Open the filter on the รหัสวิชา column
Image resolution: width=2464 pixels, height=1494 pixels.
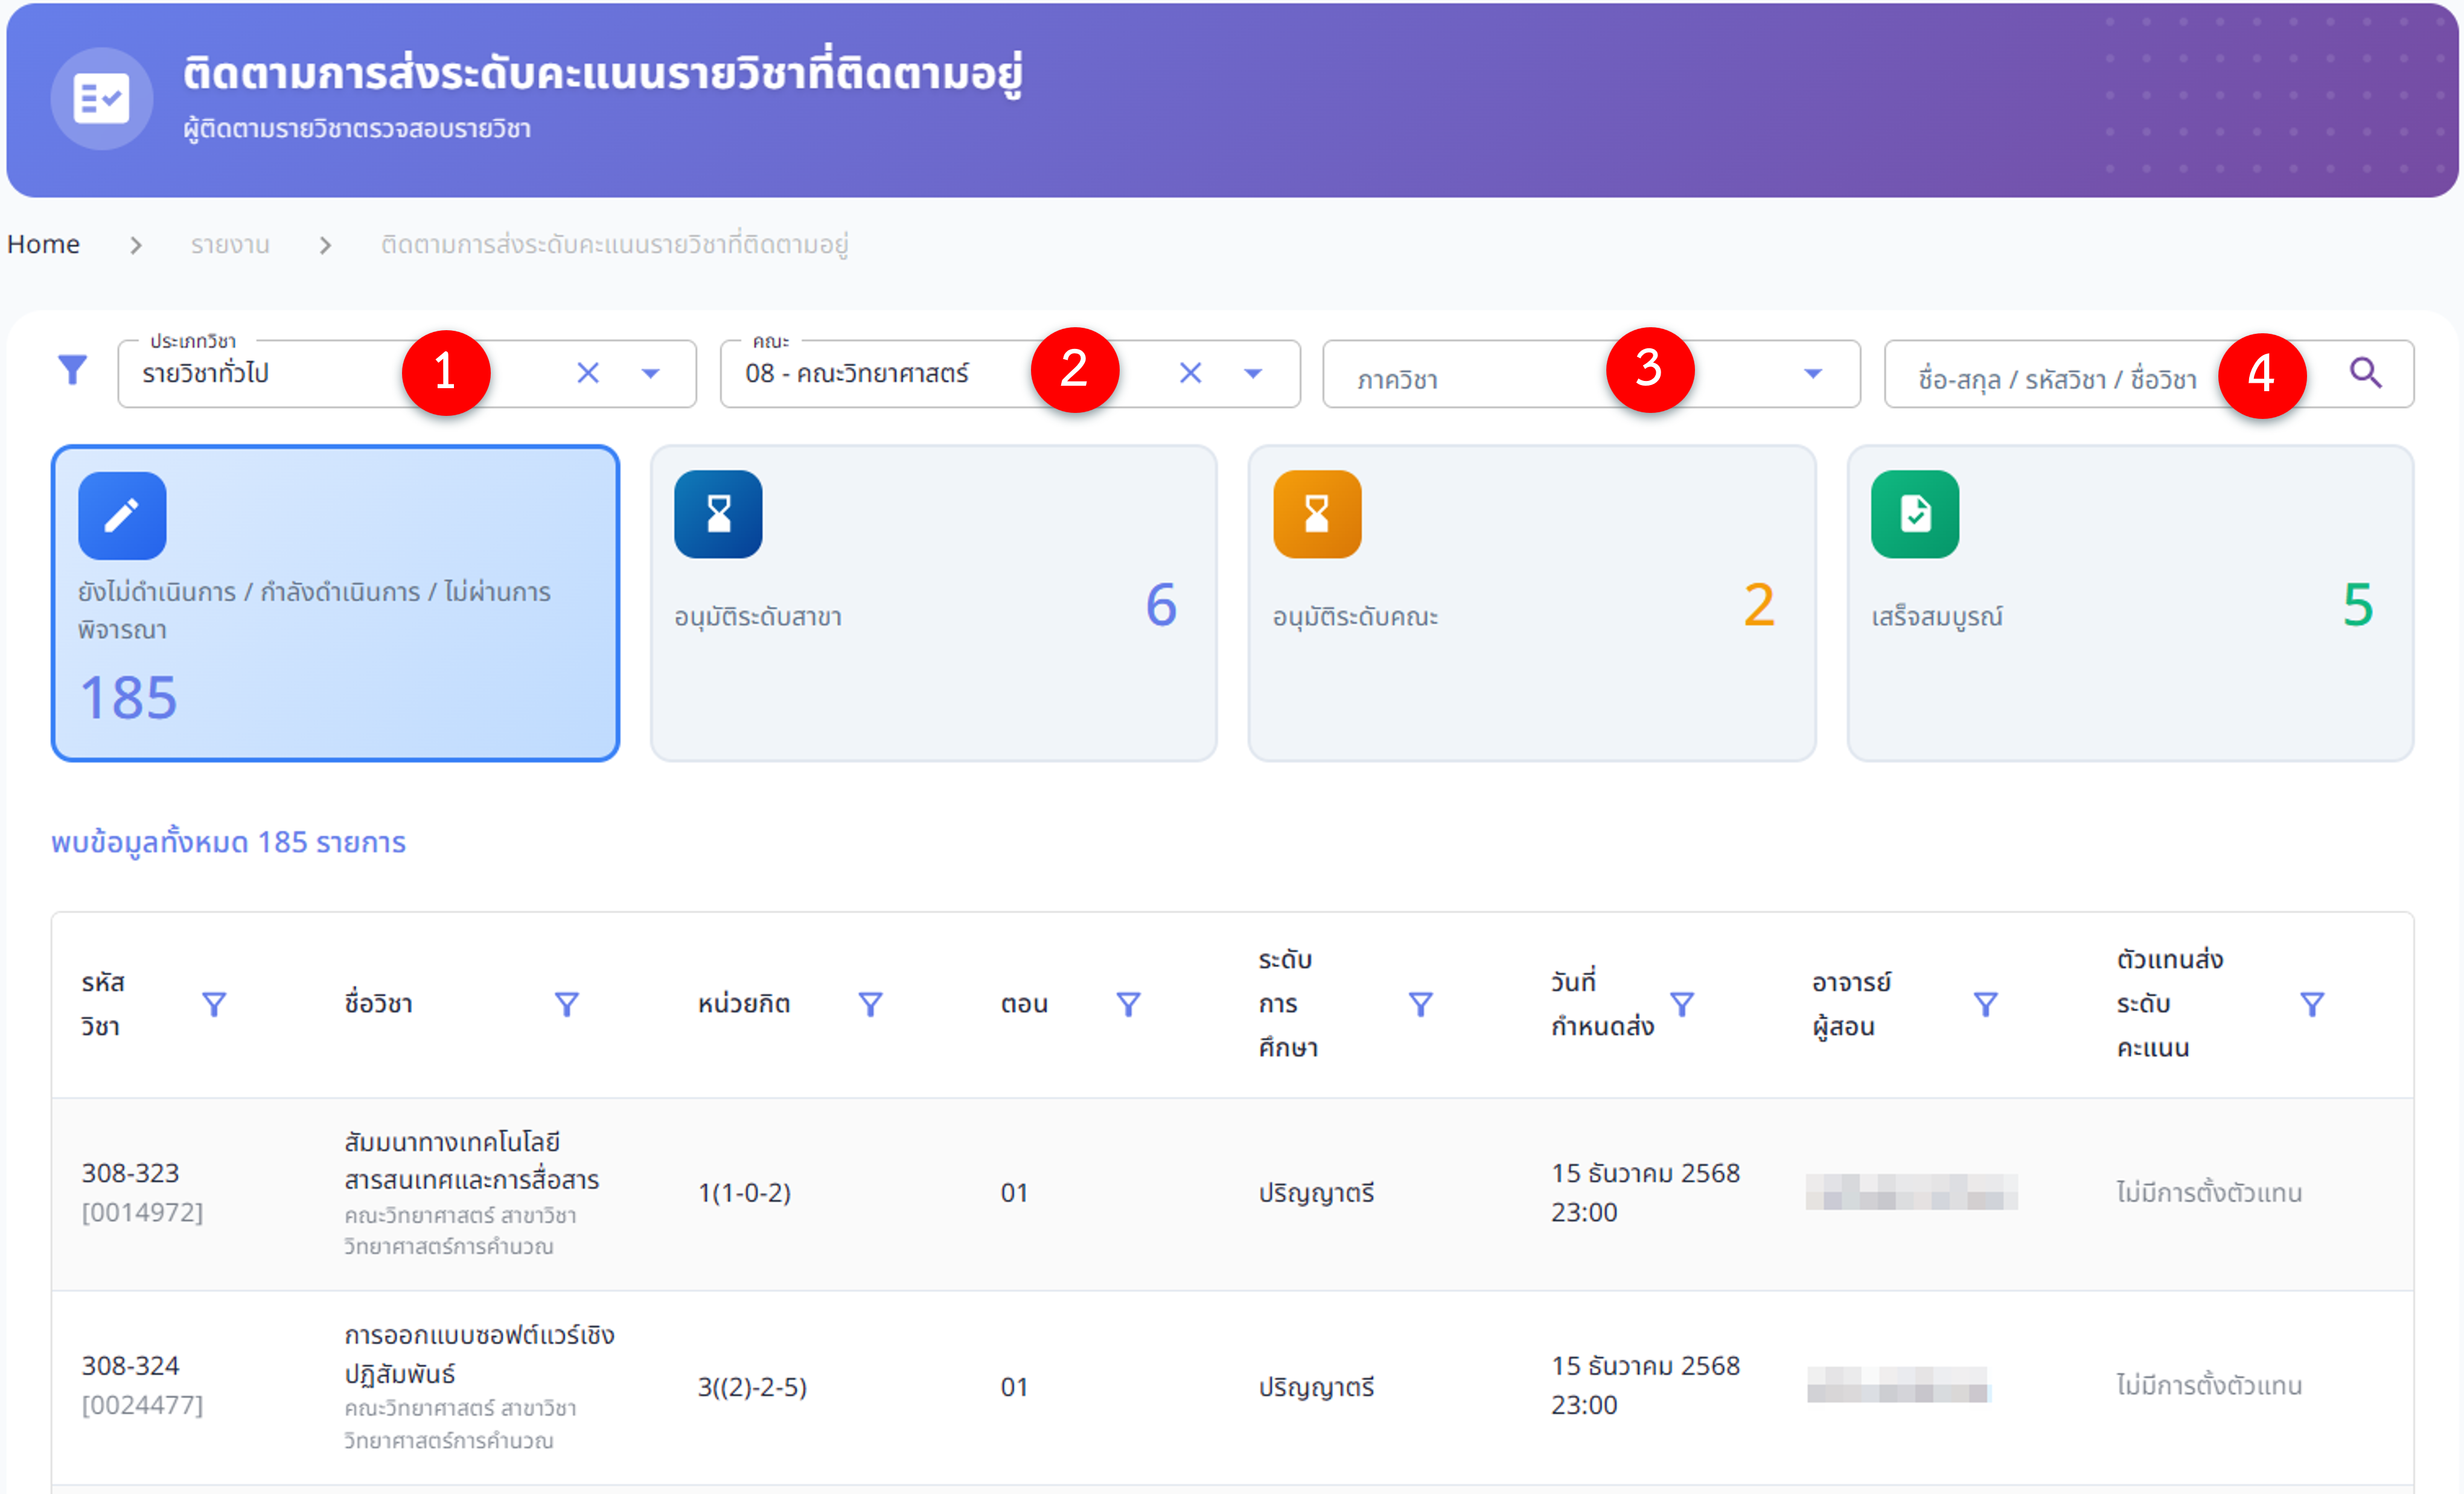click(x=213, y=1003)
